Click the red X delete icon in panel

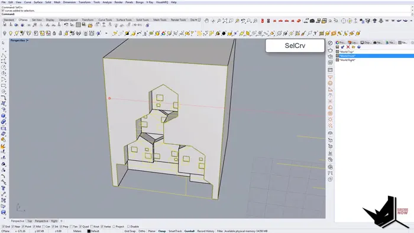348,47
